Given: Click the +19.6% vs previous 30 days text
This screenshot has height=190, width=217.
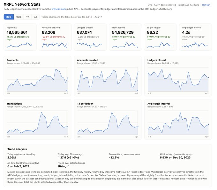Looking at the screenshot, I should [x=123, y=38].
